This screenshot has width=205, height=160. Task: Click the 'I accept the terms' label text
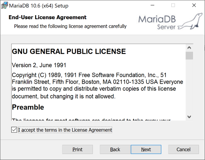(65, 130)
